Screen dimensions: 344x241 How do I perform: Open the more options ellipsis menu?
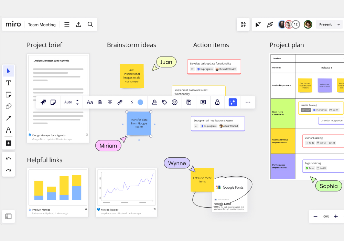click(248, 102)
